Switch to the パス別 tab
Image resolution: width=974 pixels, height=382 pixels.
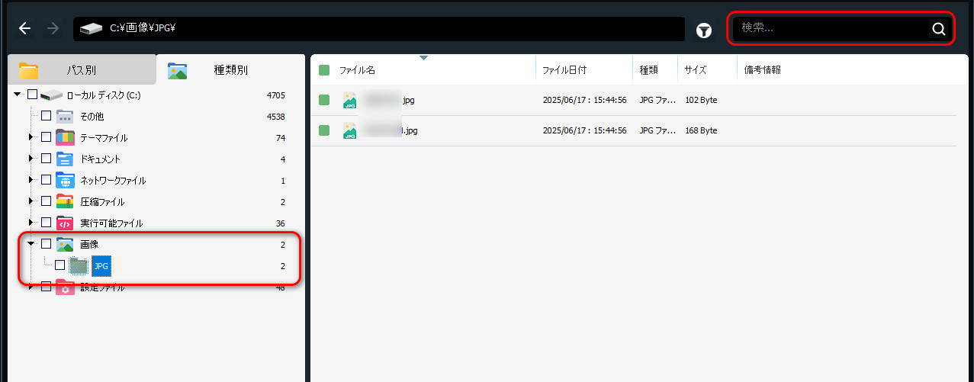point(81,70)
